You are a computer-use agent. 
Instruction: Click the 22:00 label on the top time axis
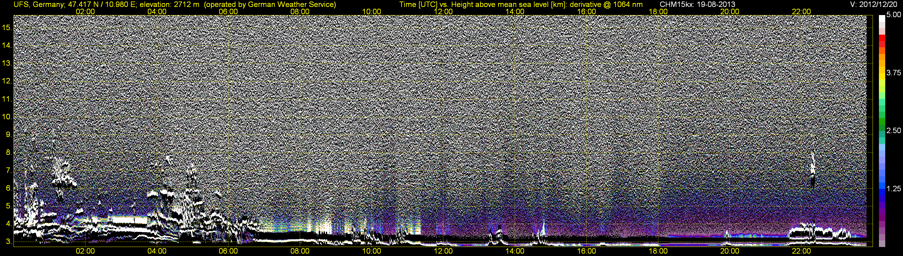[x=801, y=11]
